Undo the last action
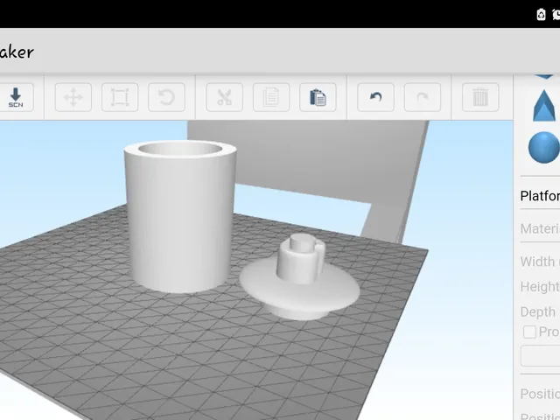 (x=375, y=97)
